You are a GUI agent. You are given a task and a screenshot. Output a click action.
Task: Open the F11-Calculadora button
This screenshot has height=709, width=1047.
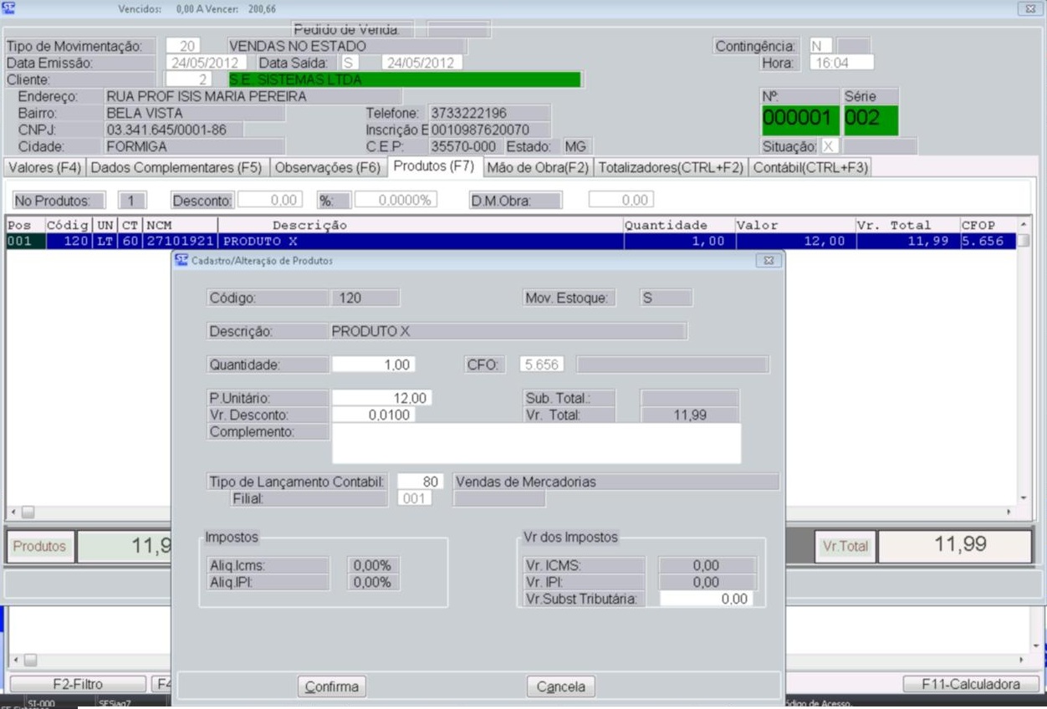[x=970, y=684]
